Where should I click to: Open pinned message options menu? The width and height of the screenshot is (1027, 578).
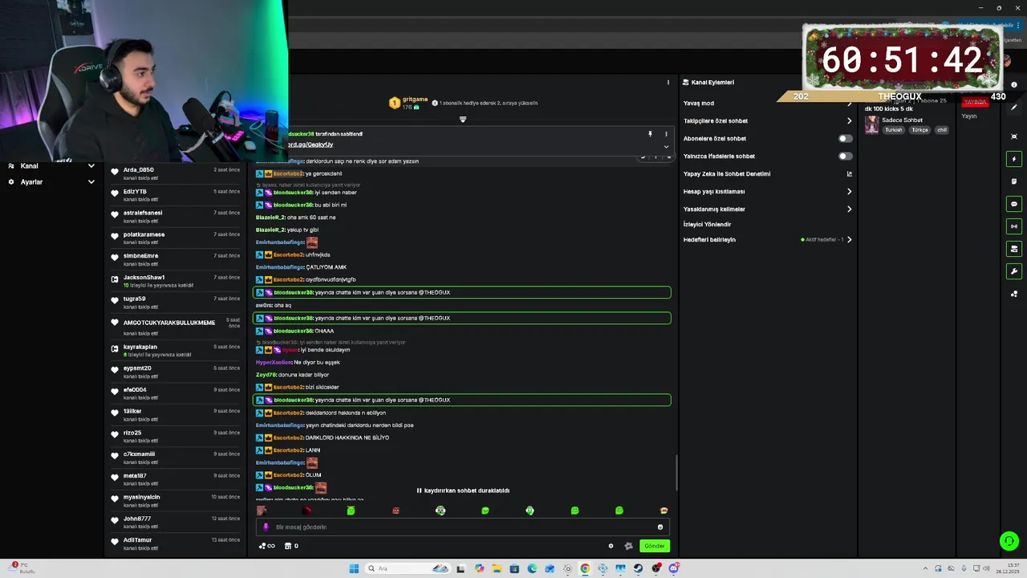tap(666, 134)
